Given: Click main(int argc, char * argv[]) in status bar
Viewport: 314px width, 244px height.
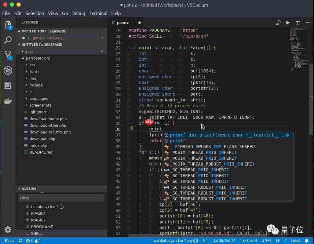Looking at the screenshot, I should point(175,241).
